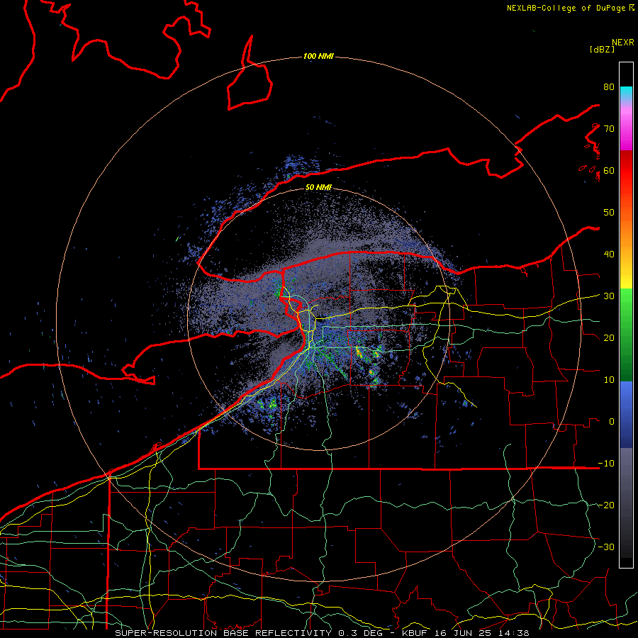Click the SUPER-RESOLUTION BASE REFLECTIVITY product title
Screen dimensions: 638x638
pos(223,633)
